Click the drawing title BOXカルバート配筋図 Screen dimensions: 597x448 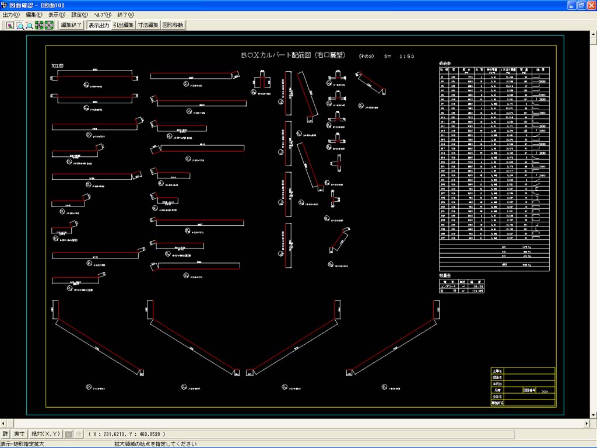pyautogui.click(x=294, y=55)
